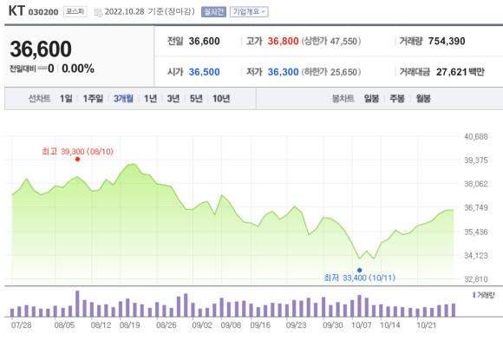
Task: Select the 5년 line chart period
Action: tap(196, 99)
